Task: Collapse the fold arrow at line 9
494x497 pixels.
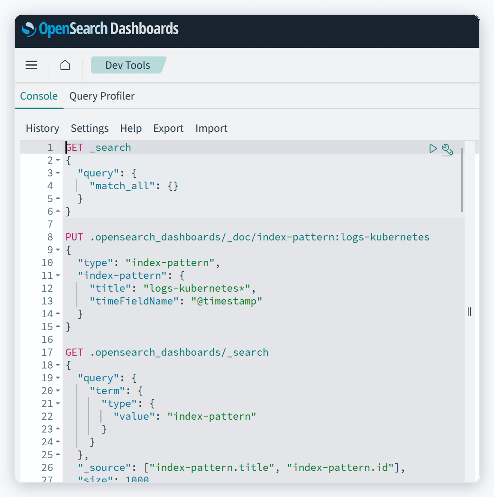Action: tap(58, 250)
